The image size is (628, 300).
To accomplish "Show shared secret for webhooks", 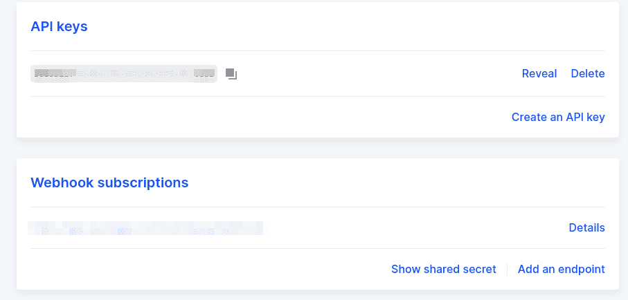I will point(443,269).
